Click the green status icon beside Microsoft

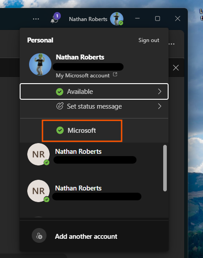click(x=60, y=130)
